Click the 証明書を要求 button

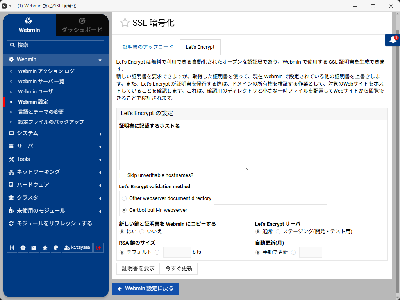[138, 269]
